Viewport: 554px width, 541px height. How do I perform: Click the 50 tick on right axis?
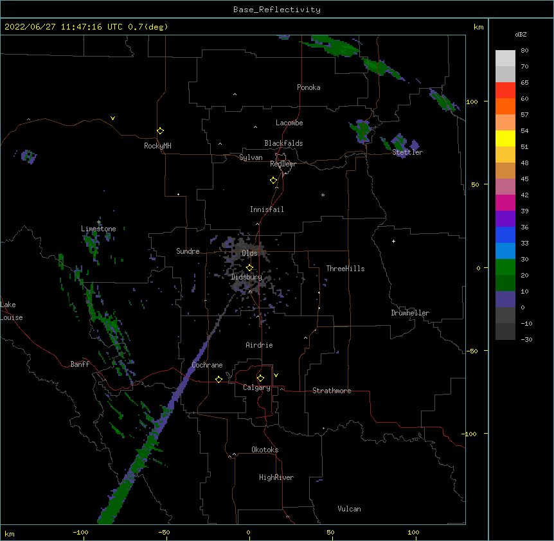point(475,184)
